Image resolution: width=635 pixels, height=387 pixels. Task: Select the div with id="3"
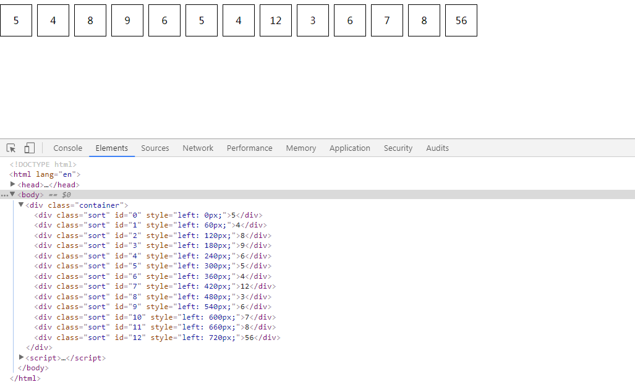click(153, 245)
